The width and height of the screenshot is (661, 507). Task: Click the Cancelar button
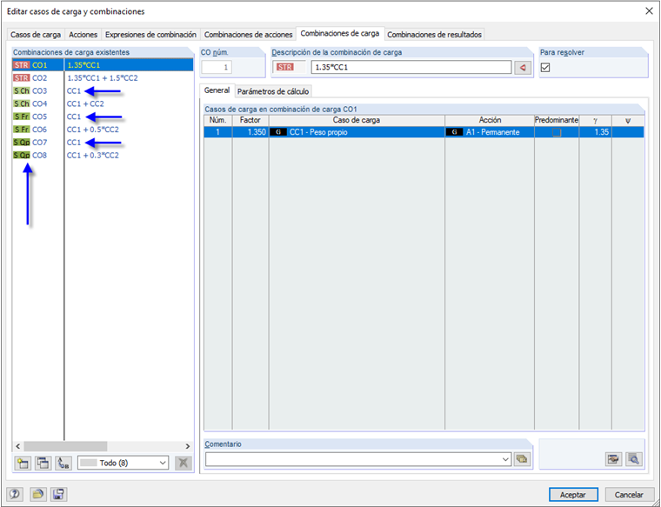(x=629, y=494)
